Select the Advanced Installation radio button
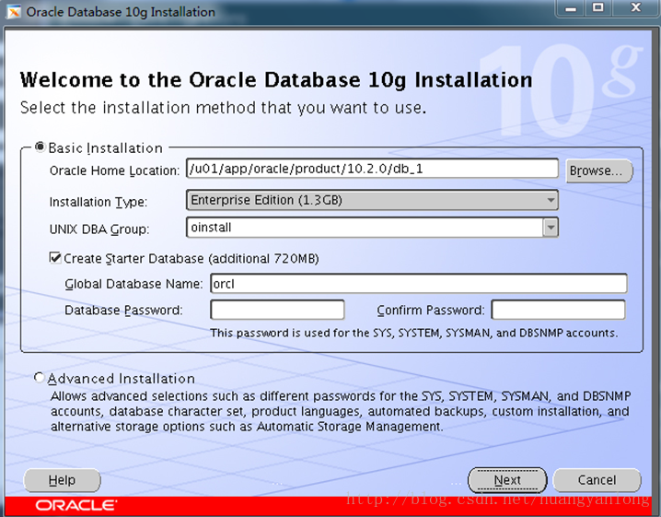Screen dimensions: 661x517 point(39,378)
